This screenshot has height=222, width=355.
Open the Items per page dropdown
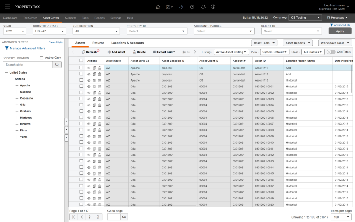[341, 216]
